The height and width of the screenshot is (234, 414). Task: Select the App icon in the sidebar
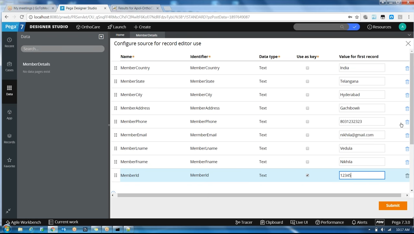(x=9, y=115)
